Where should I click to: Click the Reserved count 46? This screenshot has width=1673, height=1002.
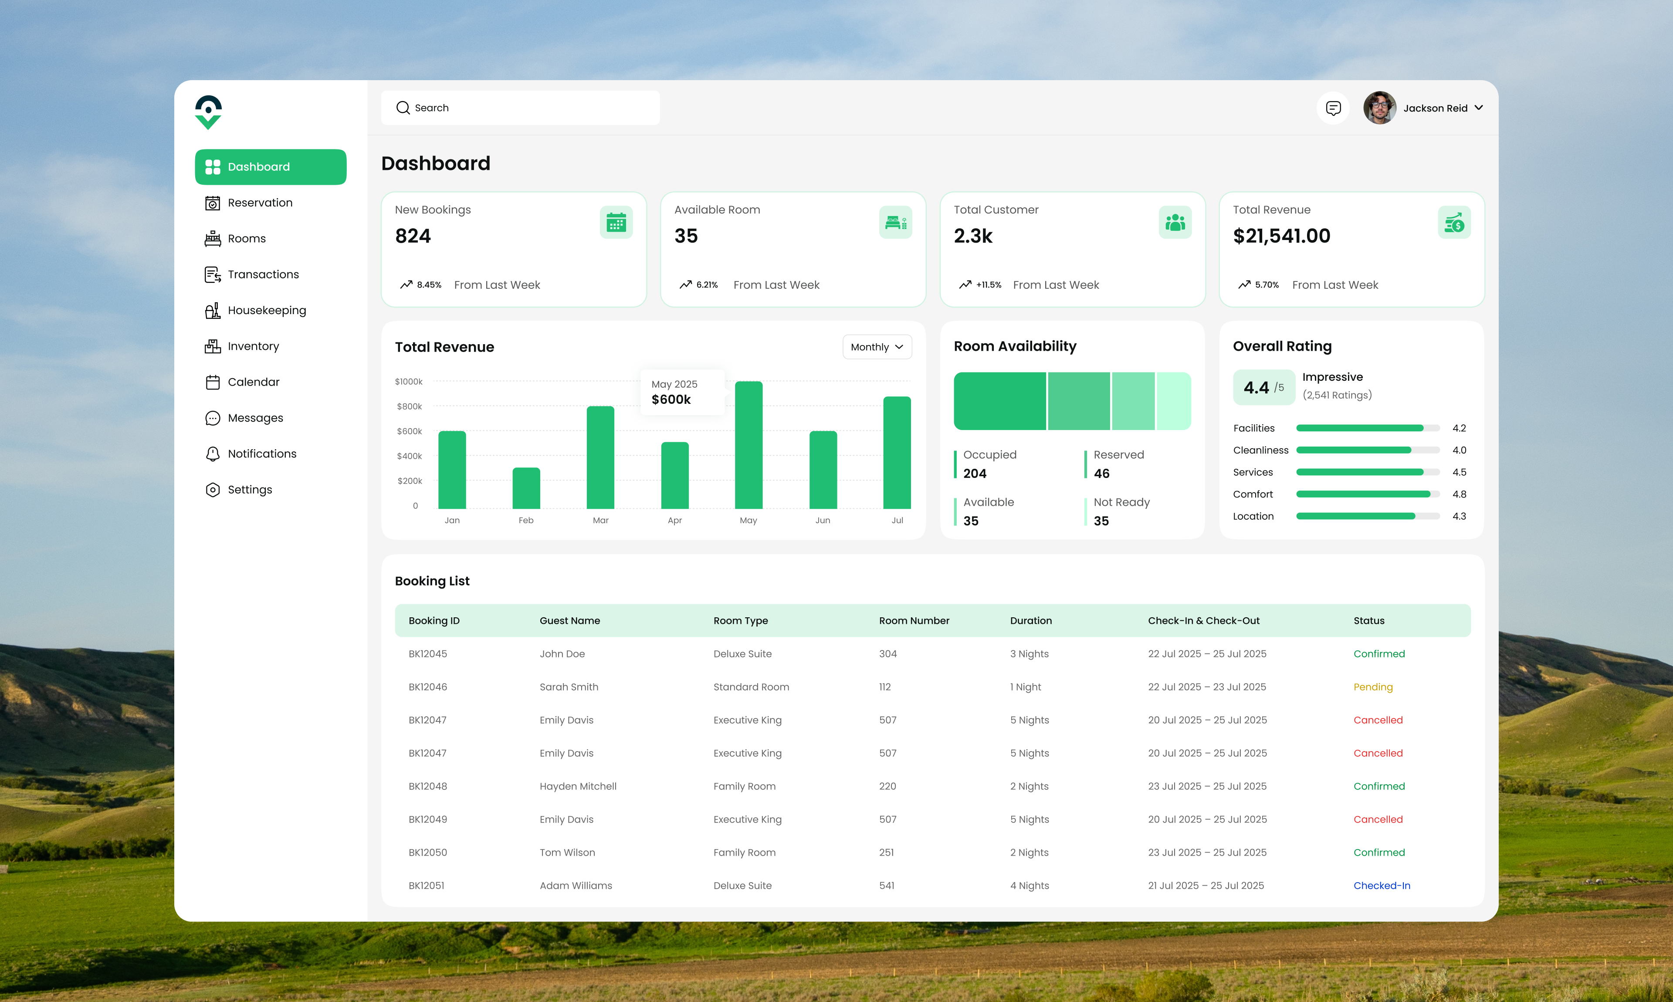pos(1102,473)
